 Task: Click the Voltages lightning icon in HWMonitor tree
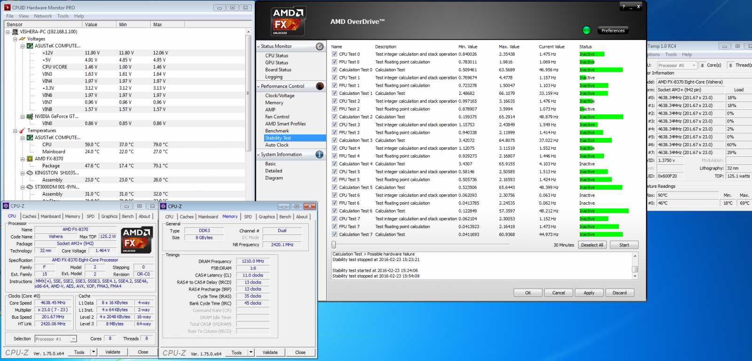point(22,39)
